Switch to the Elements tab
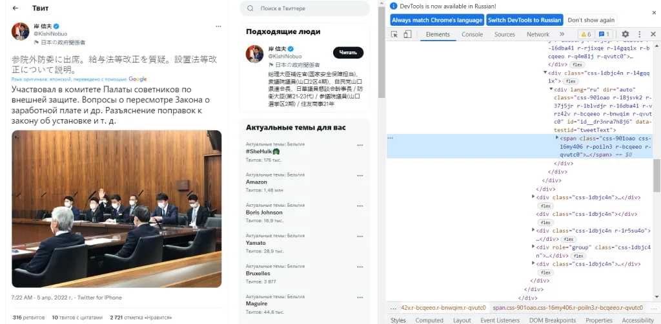 coord(438,35)
